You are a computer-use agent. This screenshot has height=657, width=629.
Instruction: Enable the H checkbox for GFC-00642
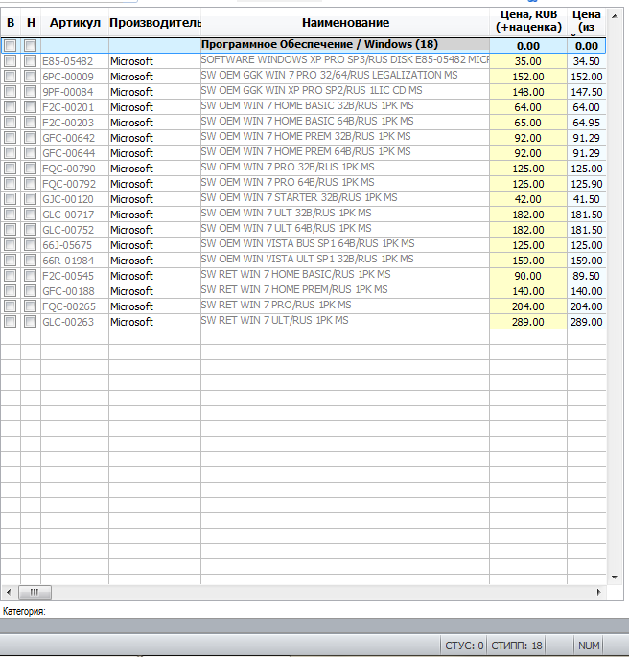31,138
